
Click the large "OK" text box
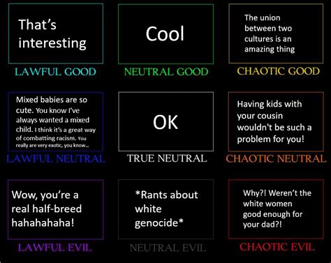tap(165, 121)
